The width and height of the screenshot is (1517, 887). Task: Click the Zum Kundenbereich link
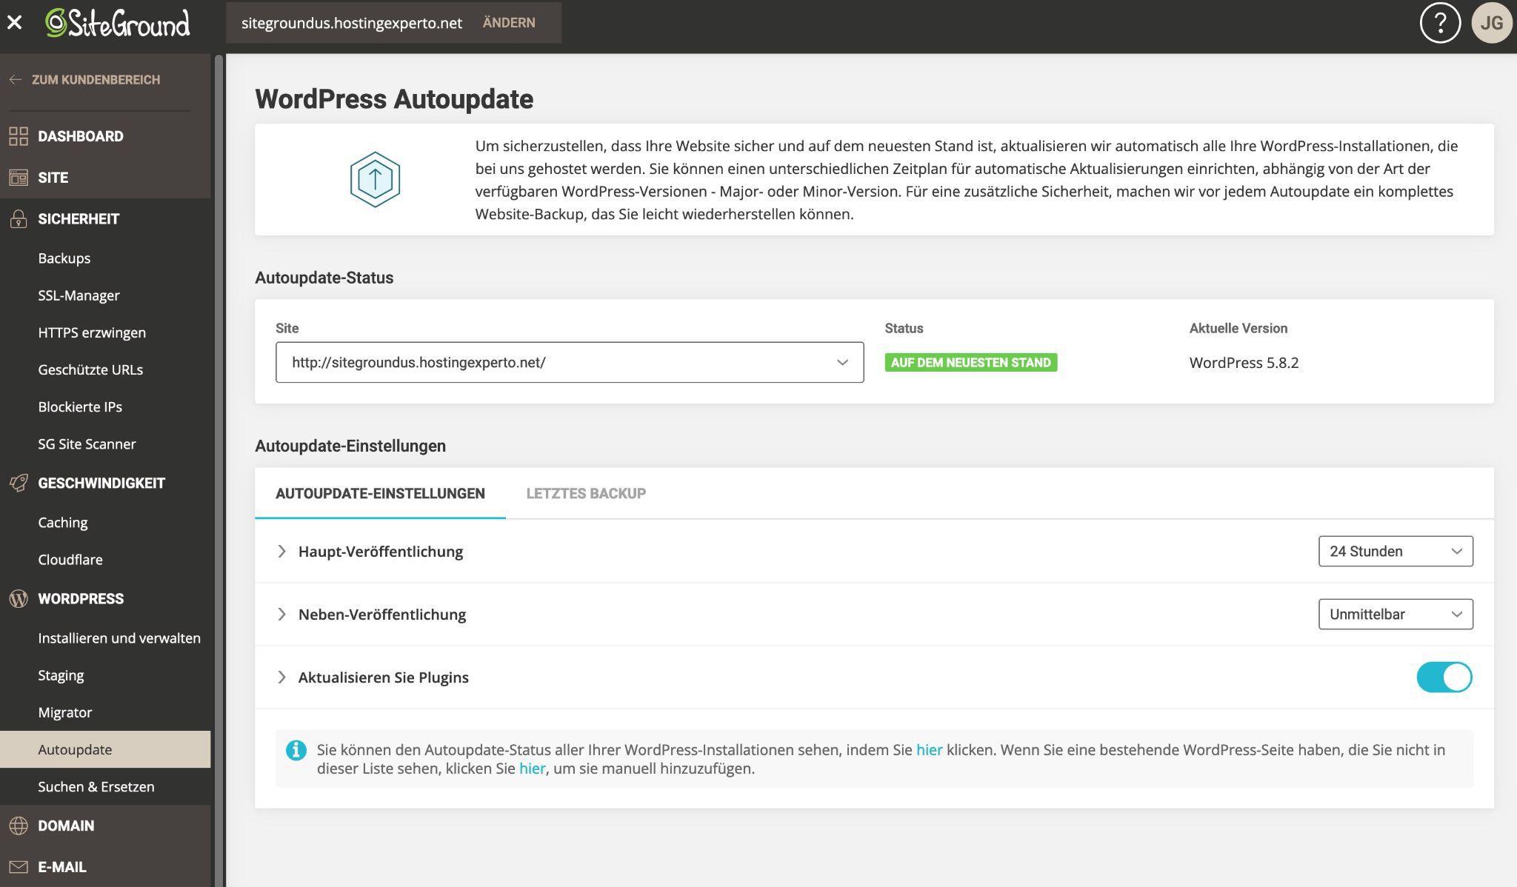(x=96, y=80)
